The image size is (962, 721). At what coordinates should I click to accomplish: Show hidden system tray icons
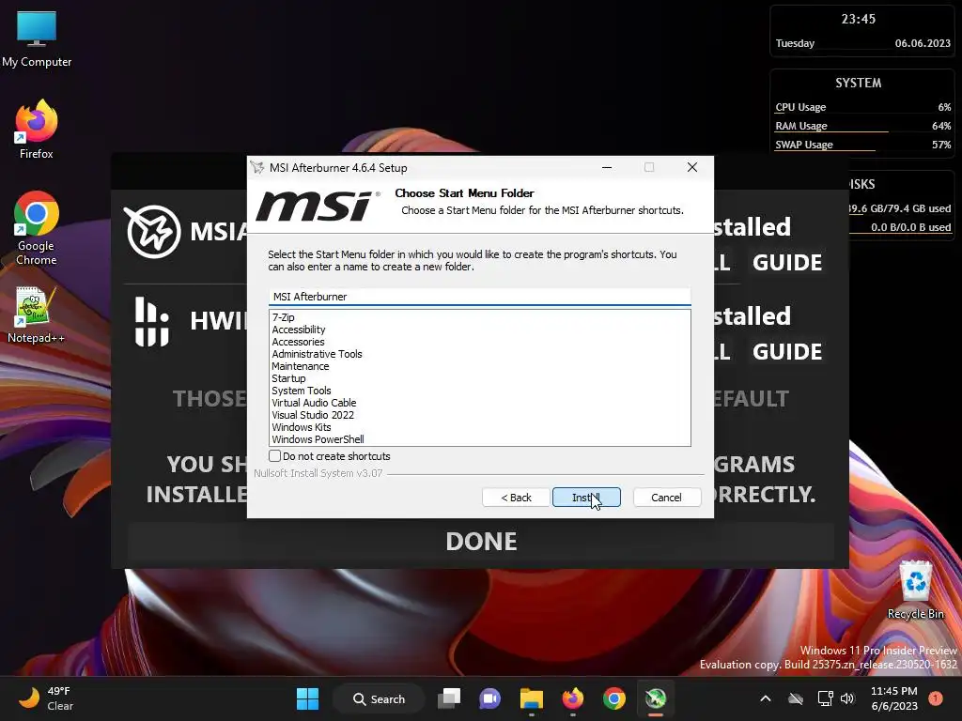[x=765, y=698]
